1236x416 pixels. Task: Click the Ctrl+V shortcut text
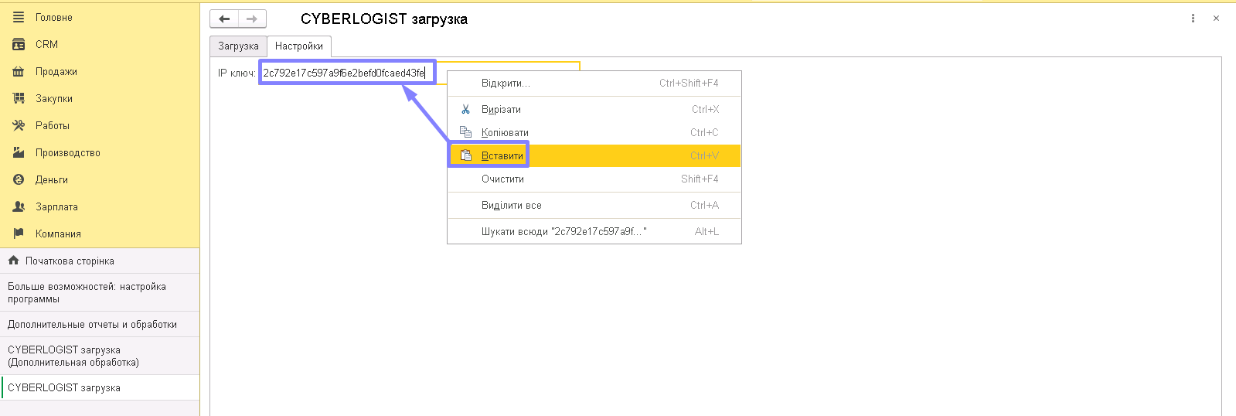(704, 155)
